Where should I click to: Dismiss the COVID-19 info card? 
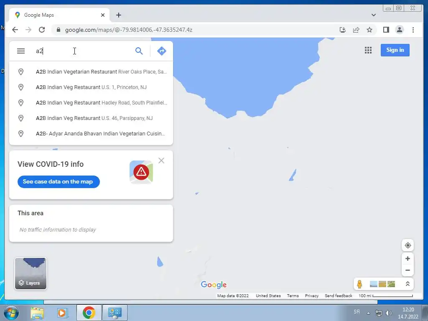[161, 160]
